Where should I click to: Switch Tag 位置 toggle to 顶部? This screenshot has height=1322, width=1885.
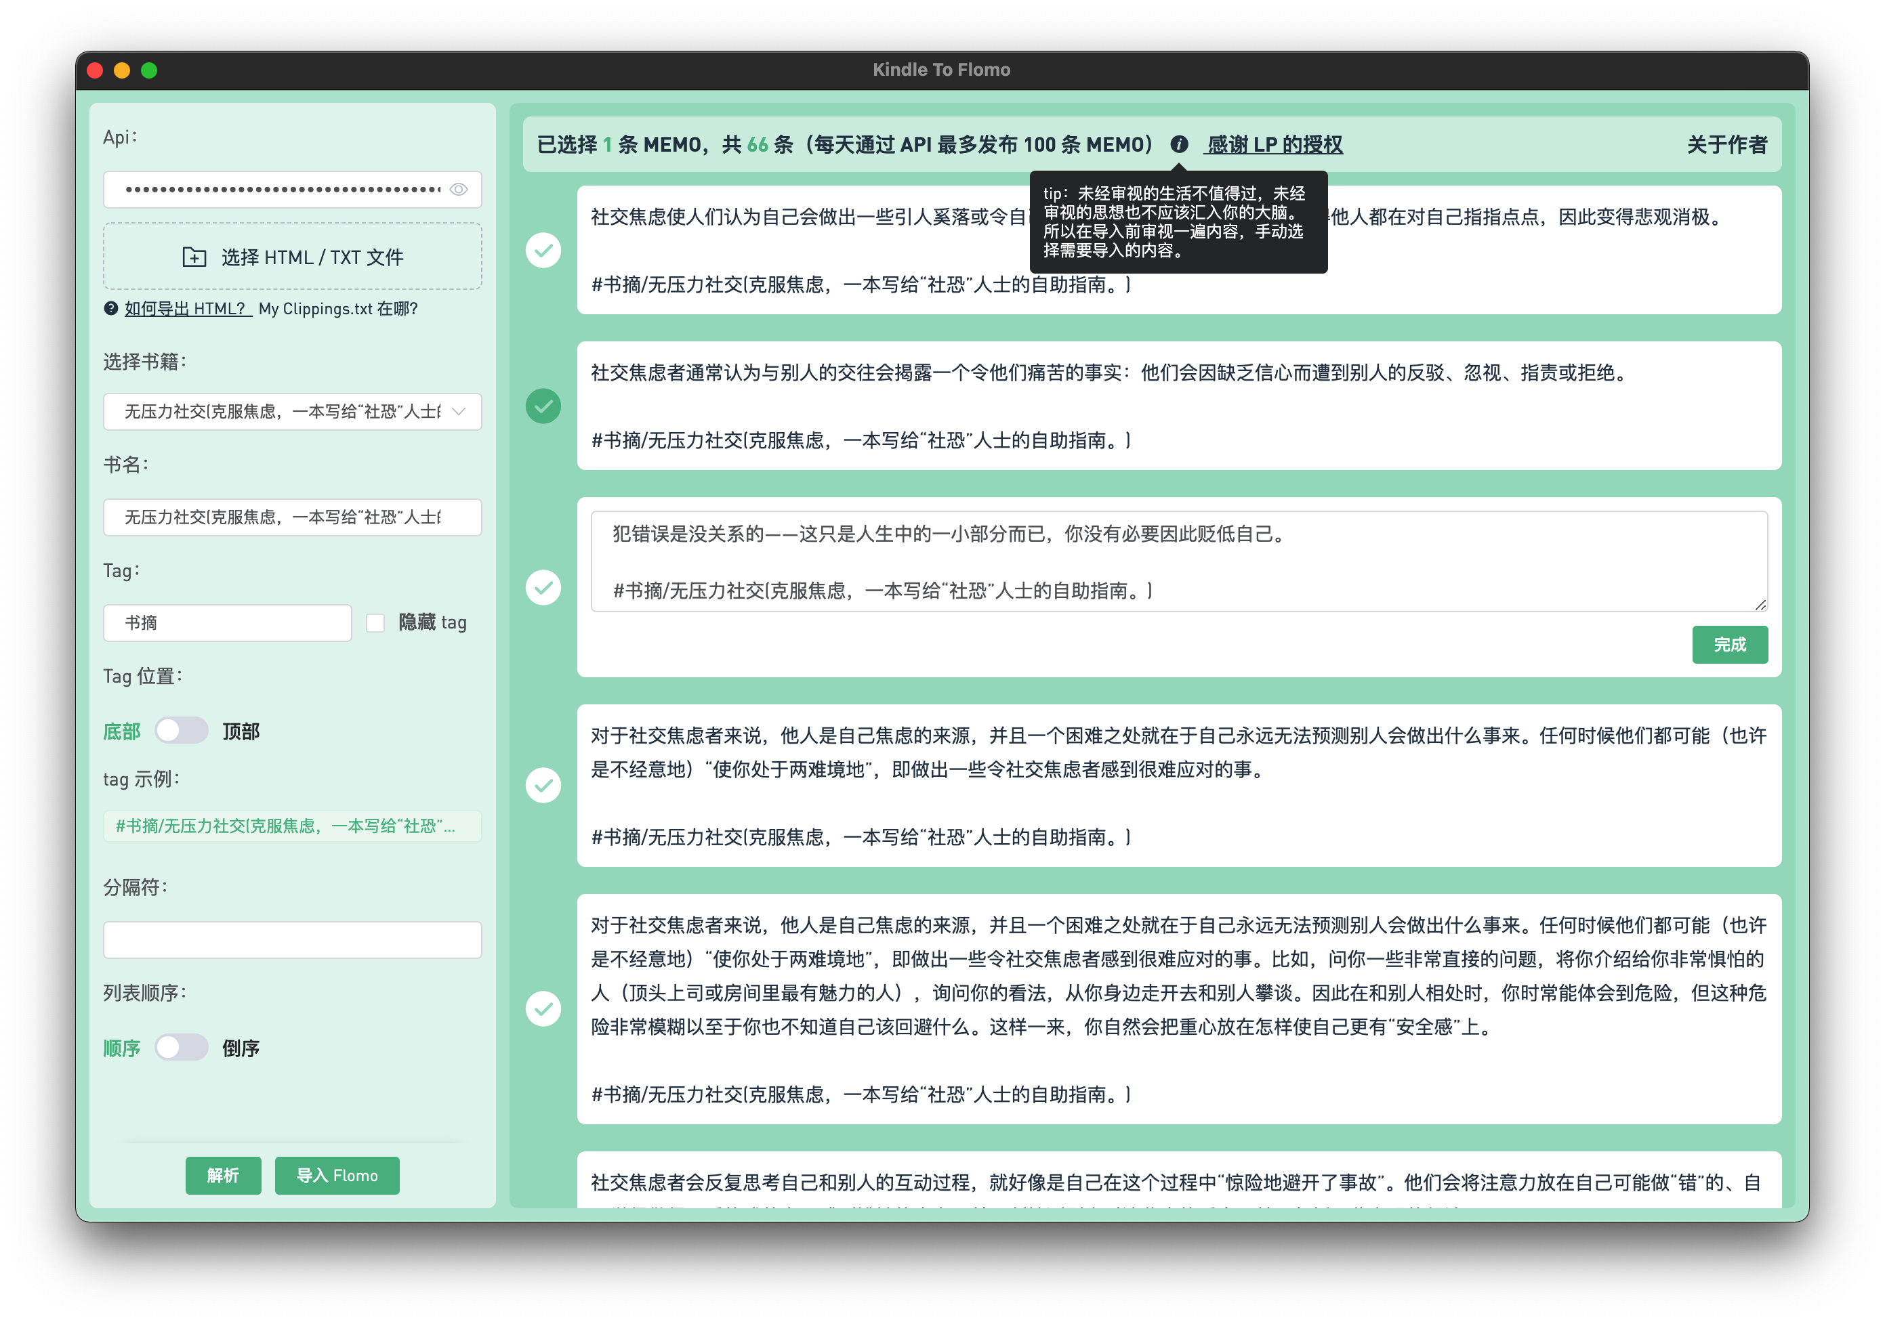click(182, 730)
